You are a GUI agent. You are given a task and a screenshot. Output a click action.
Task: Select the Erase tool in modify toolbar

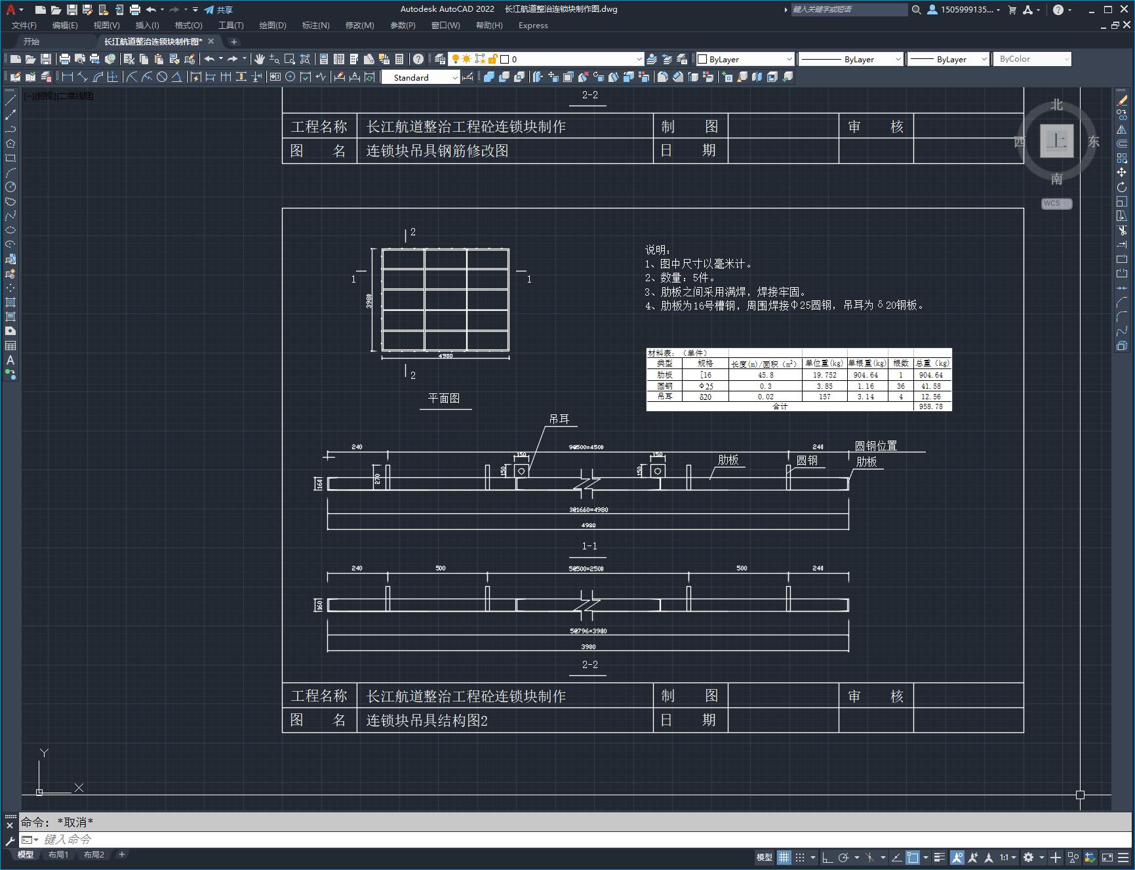(x=1122, y=100)
